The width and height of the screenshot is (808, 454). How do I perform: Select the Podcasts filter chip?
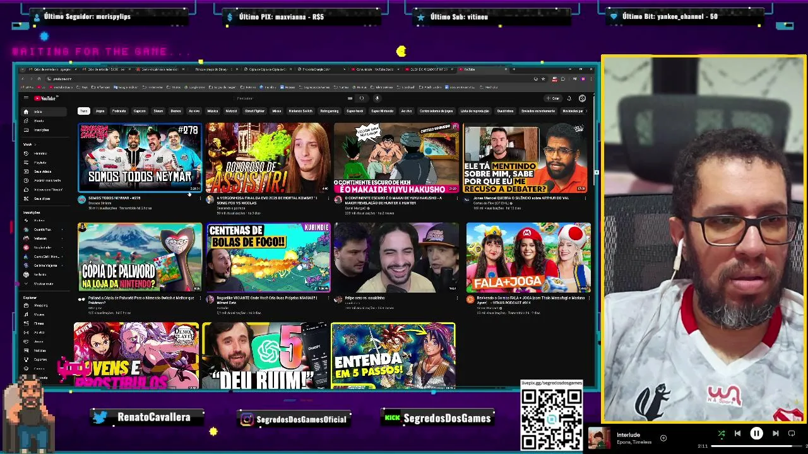(x=119, y=111)
